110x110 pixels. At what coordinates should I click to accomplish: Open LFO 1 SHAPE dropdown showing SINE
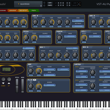click(x=95, y=36)
